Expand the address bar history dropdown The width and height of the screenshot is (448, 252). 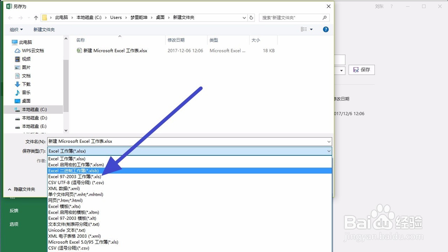pyautogui.click(x=244, y=18)
